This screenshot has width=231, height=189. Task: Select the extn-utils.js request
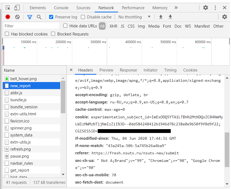pyautogui.click(x=31, y=142)
